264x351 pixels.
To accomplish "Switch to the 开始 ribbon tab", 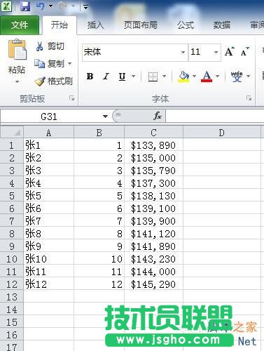I will tap(60, 25).
